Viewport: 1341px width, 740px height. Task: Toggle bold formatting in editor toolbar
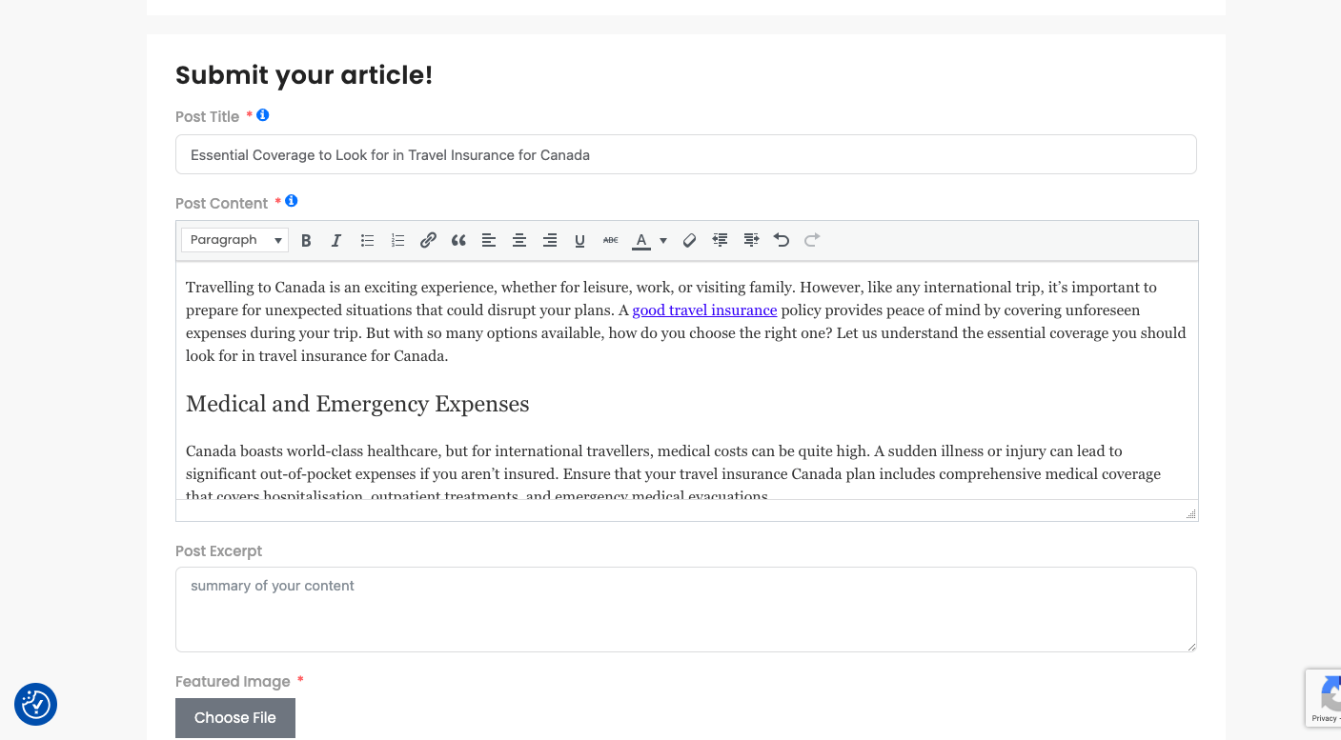(306, 240)
